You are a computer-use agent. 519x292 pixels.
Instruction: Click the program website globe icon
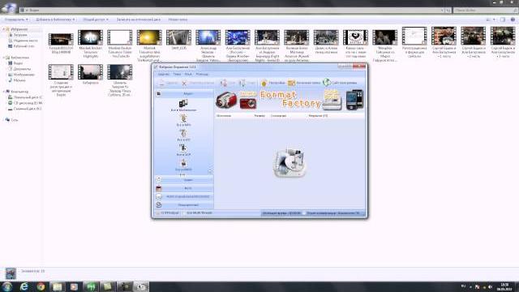(327, 83)
